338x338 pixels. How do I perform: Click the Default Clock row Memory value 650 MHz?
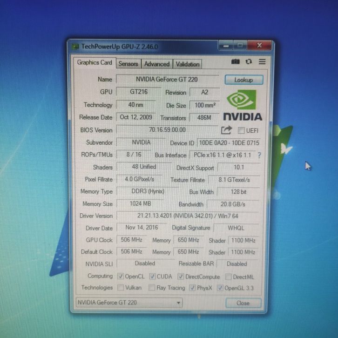(188, 252)
